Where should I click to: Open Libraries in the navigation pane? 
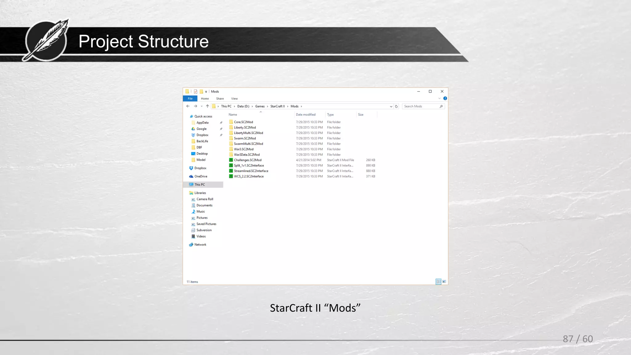tap(200, 193)
